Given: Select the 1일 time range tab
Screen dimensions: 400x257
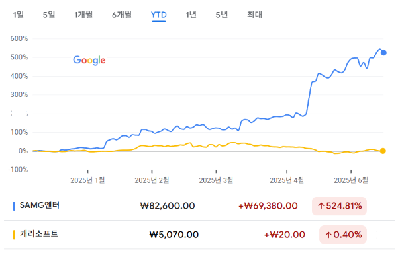Looking at the screenshot, I should point(18,15).
